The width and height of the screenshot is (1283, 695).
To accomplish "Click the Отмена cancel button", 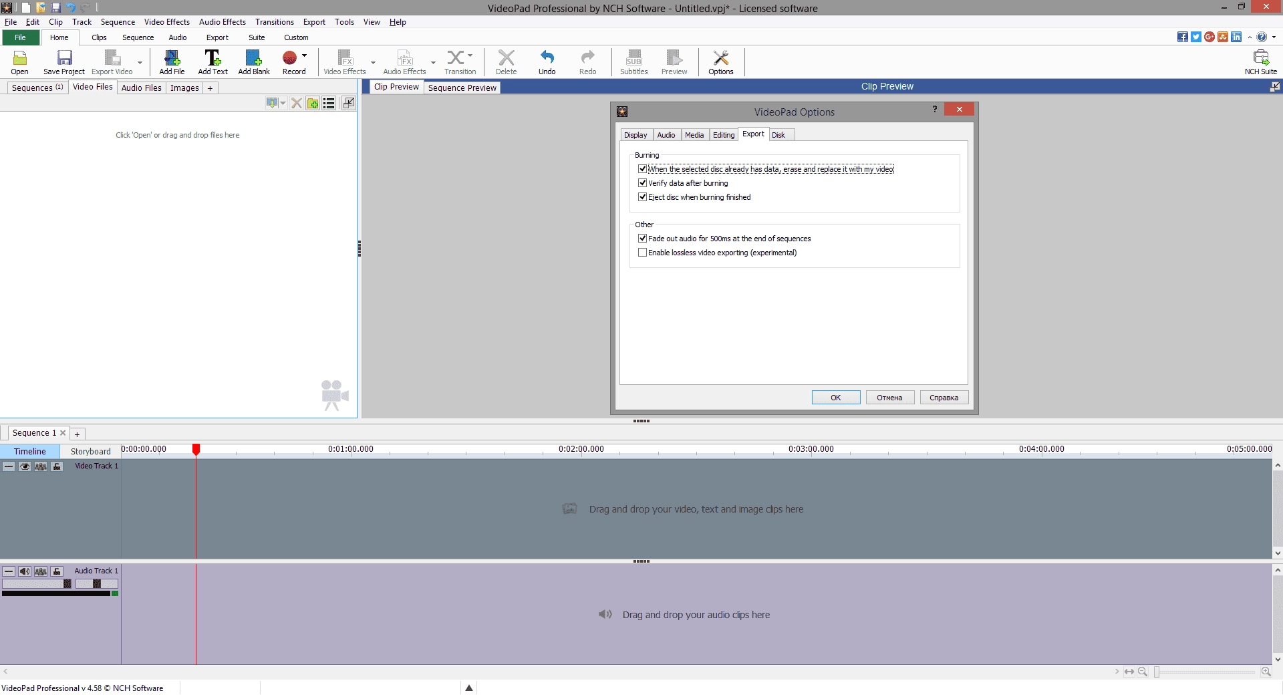I will (889, 398).
